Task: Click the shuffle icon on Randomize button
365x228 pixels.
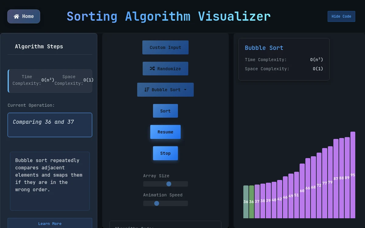Action: 152,69
